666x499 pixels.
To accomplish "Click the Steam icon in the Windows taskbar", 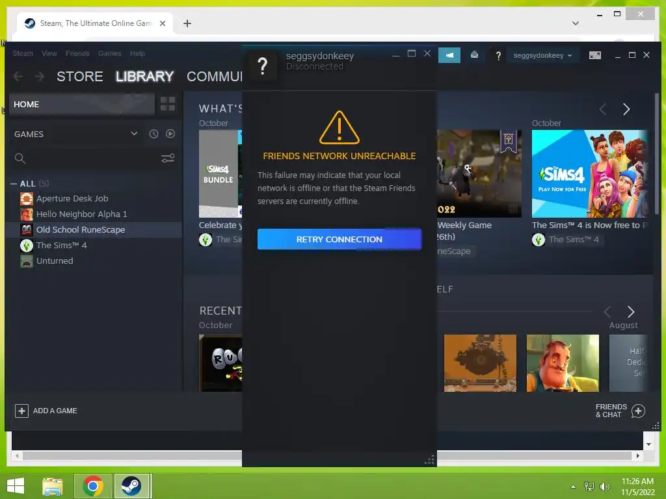I will pos(131,486).
